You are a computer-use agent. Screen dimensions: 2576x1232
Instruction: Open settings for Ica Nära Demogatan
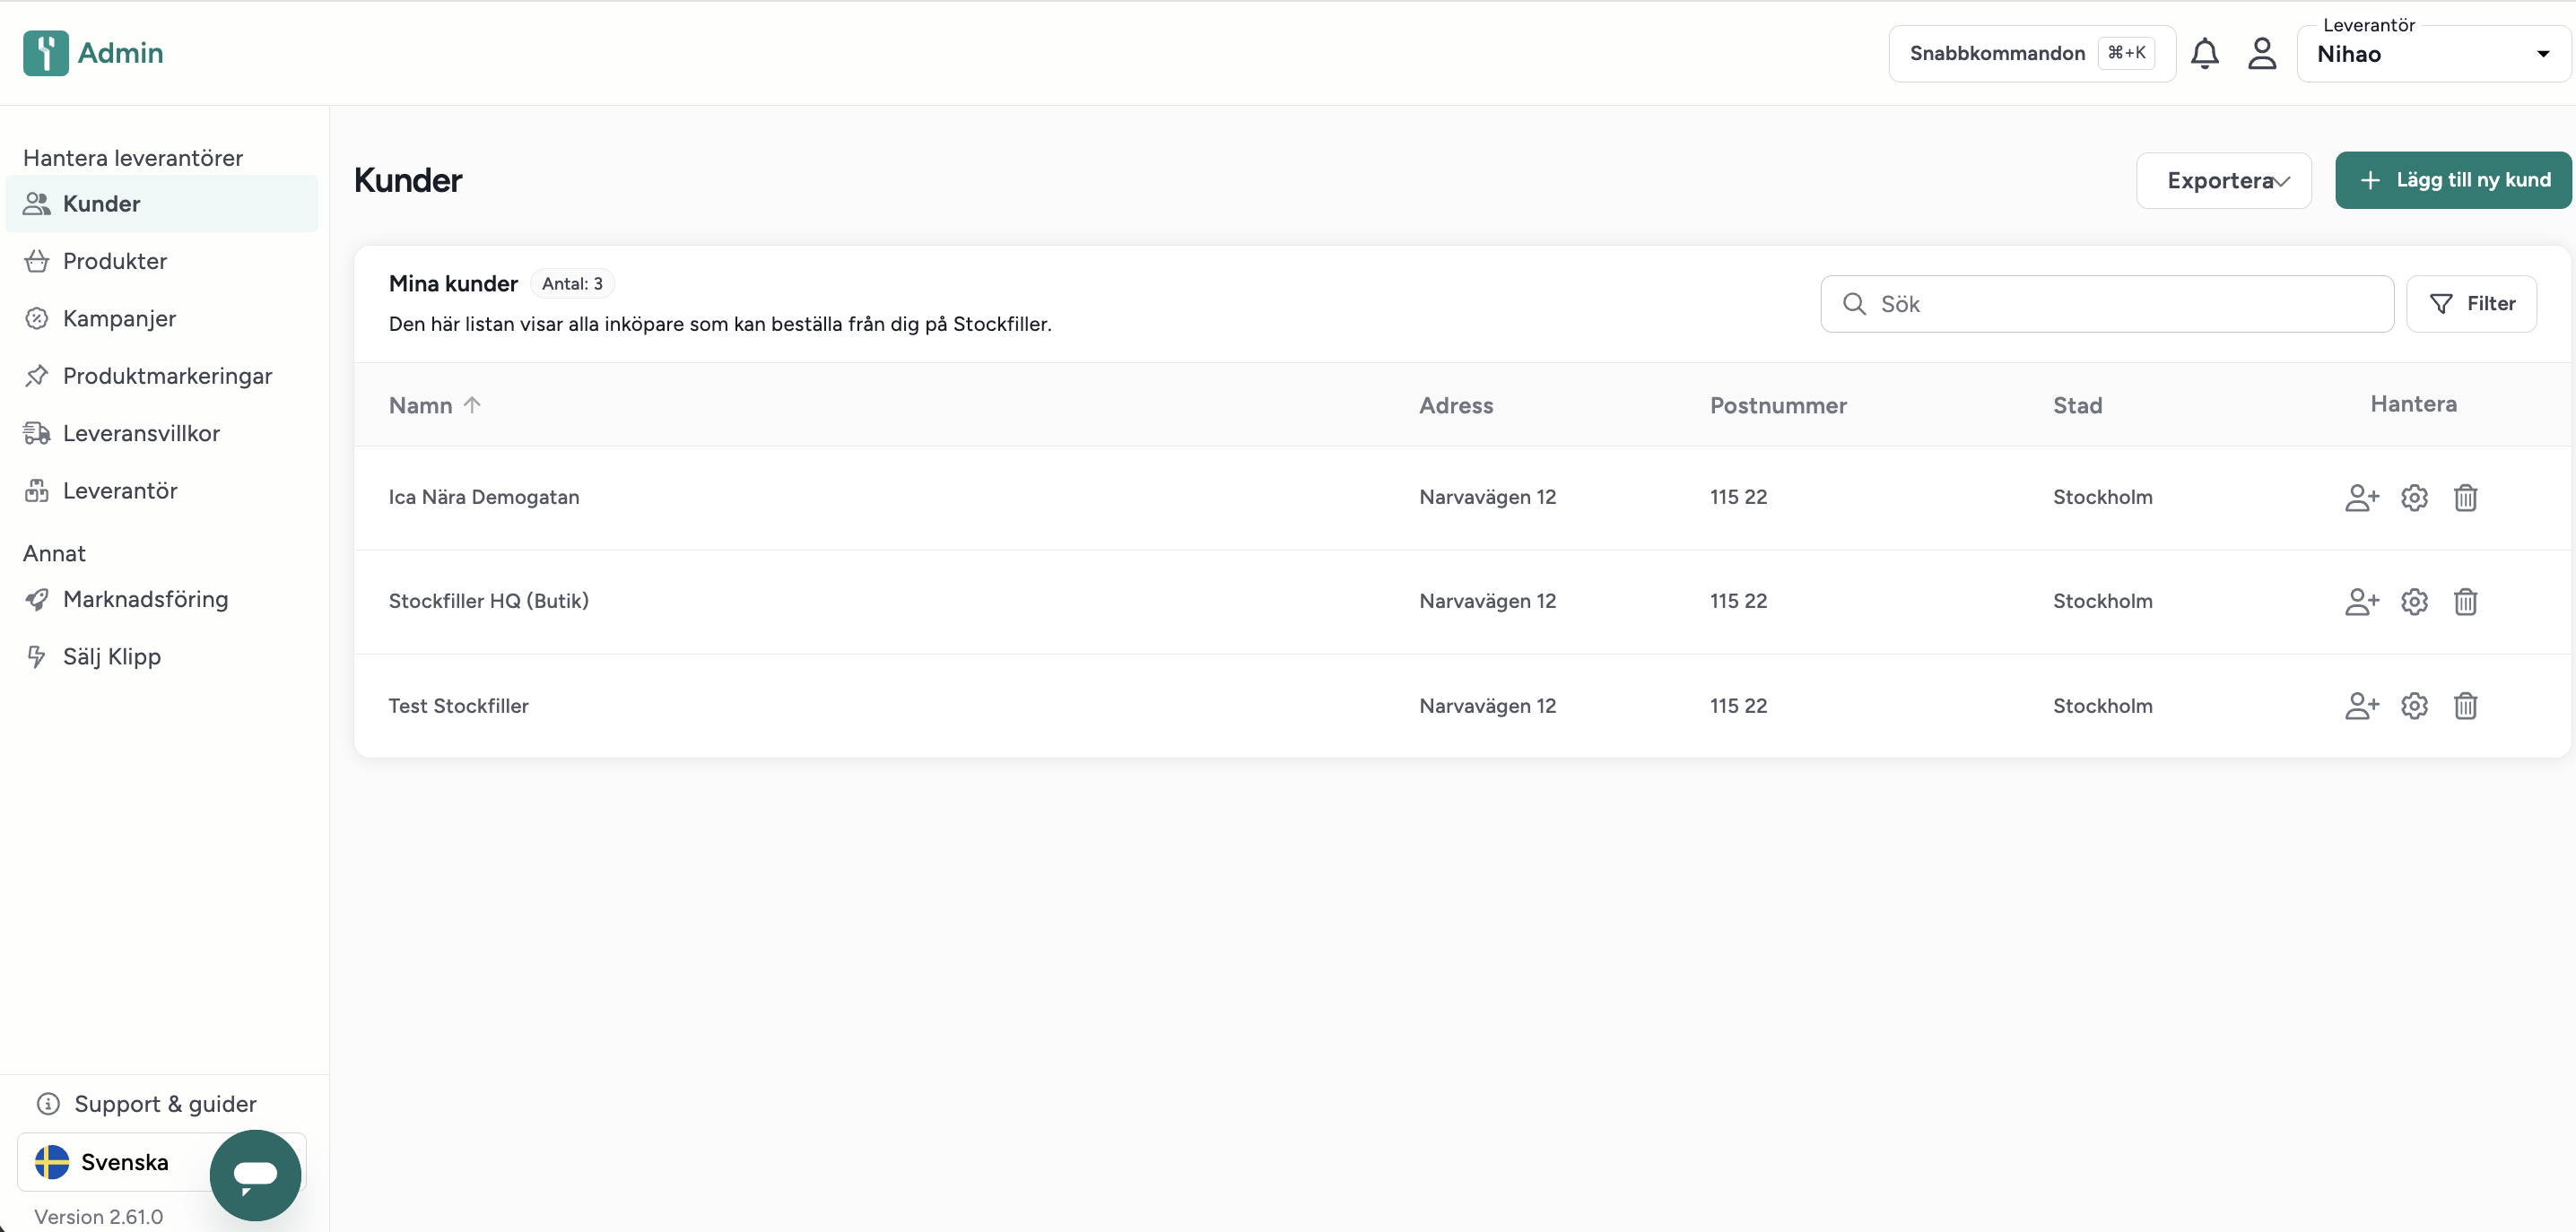coord(2414,497)
